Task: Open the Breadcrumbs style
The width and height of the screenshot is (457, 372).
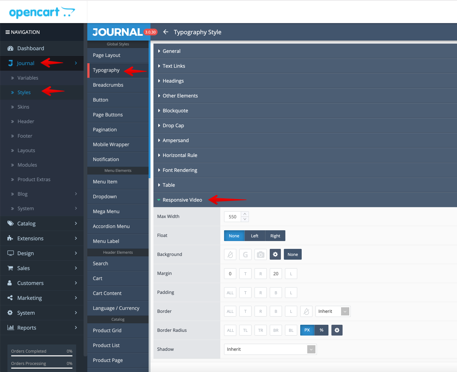Action: point(118,85)
